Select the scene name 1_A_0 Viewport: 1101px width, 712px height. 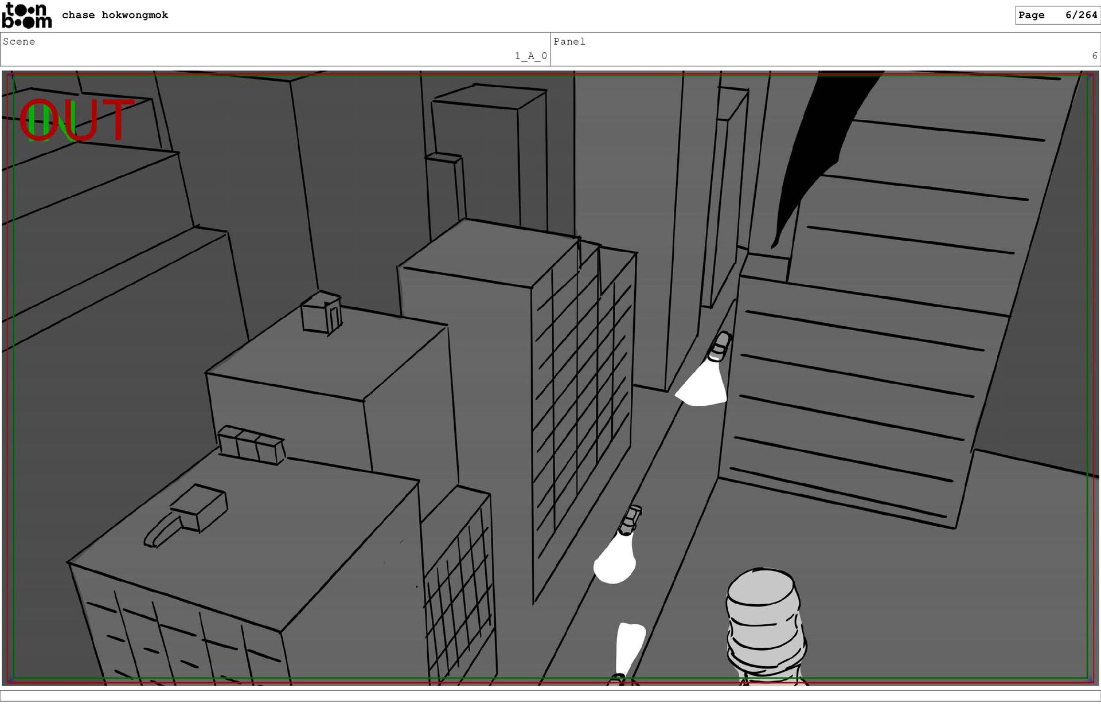[x=530, y=56]
